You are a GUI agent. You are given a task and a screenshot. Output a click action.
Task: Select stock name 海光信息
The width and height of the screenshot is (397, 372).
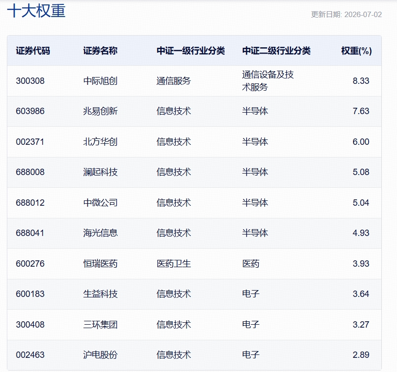100,233
